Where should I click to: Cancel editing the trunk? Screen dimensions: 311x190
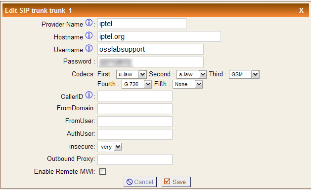(x=140, y=182)
